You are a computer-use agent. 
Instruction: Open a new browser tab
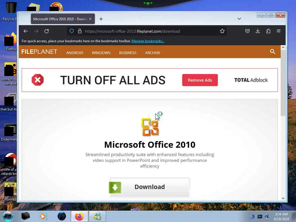tap(101, 19)
